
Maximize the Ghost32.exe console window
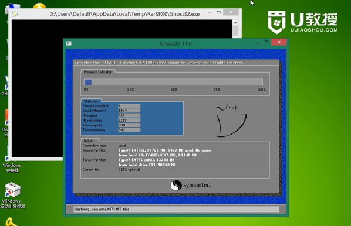pyautogui.click(x=219, y=12)
